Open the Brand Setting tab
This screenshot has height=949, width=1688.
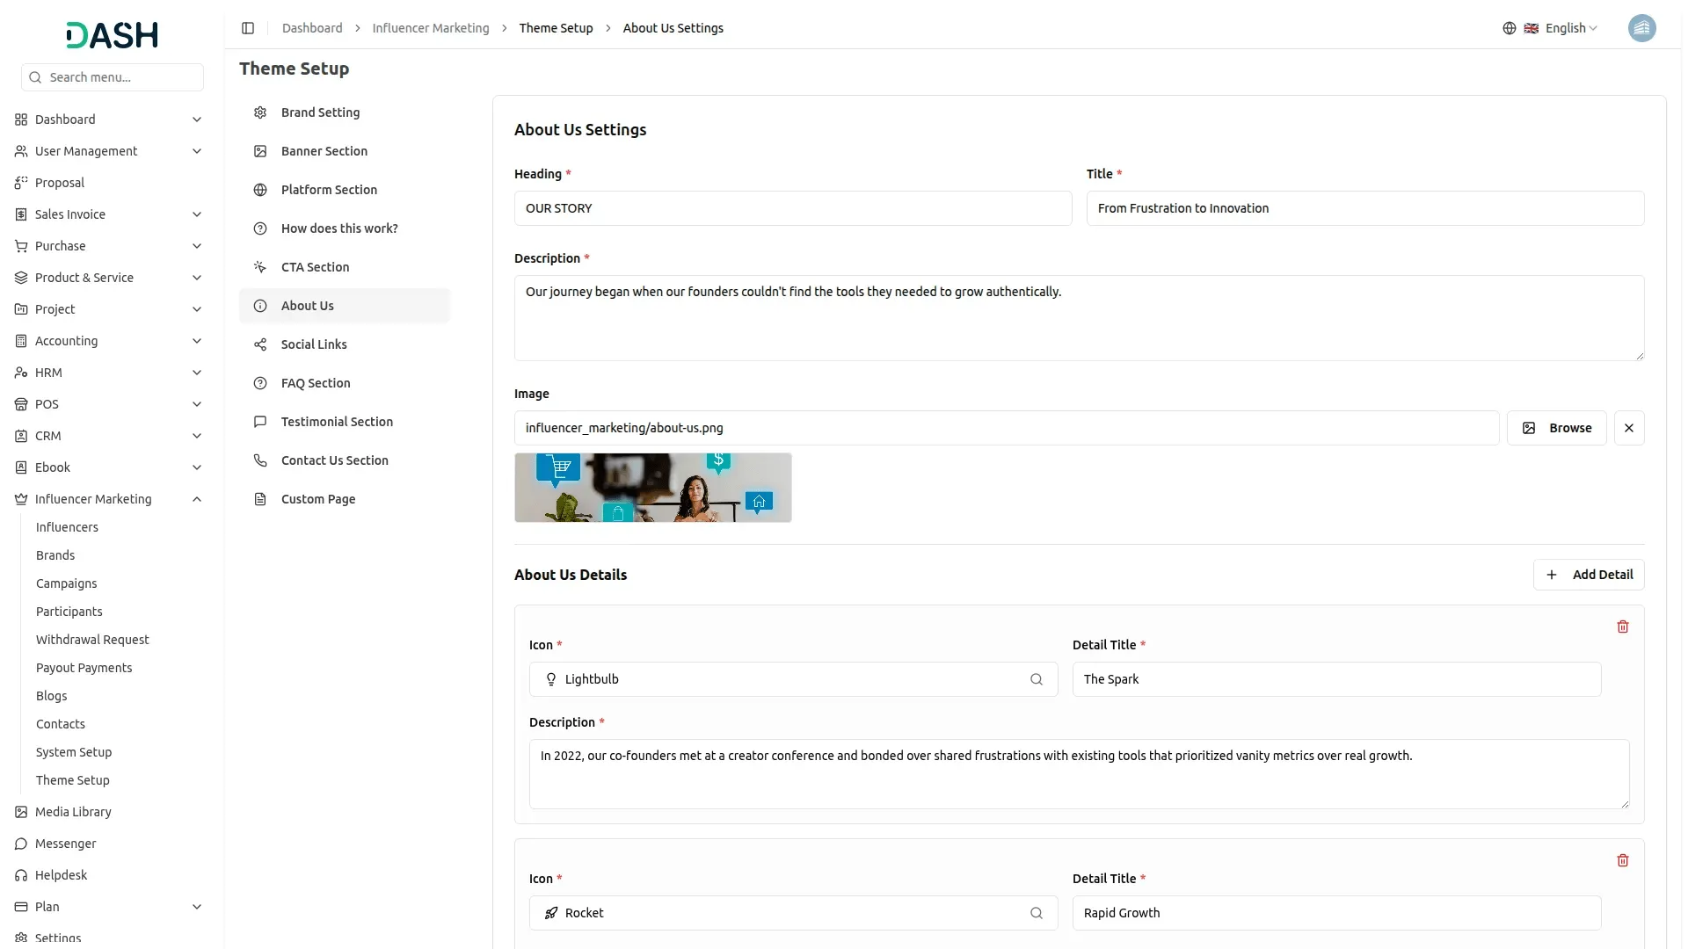pos(320,112)
